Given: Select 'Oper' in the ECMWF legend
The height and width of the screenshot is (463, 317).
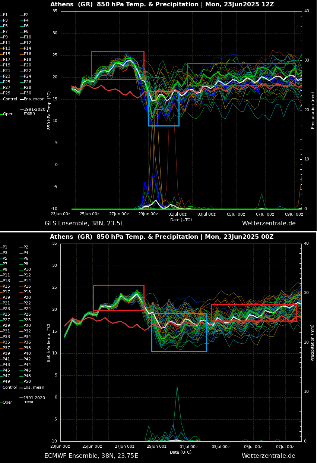Looking at the screenshot, I should tap(8, 403).
